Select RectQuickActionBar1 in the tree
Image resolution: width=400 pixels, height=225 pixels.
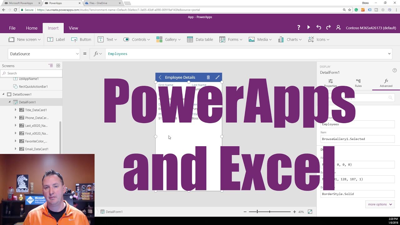tap(33, 87)
